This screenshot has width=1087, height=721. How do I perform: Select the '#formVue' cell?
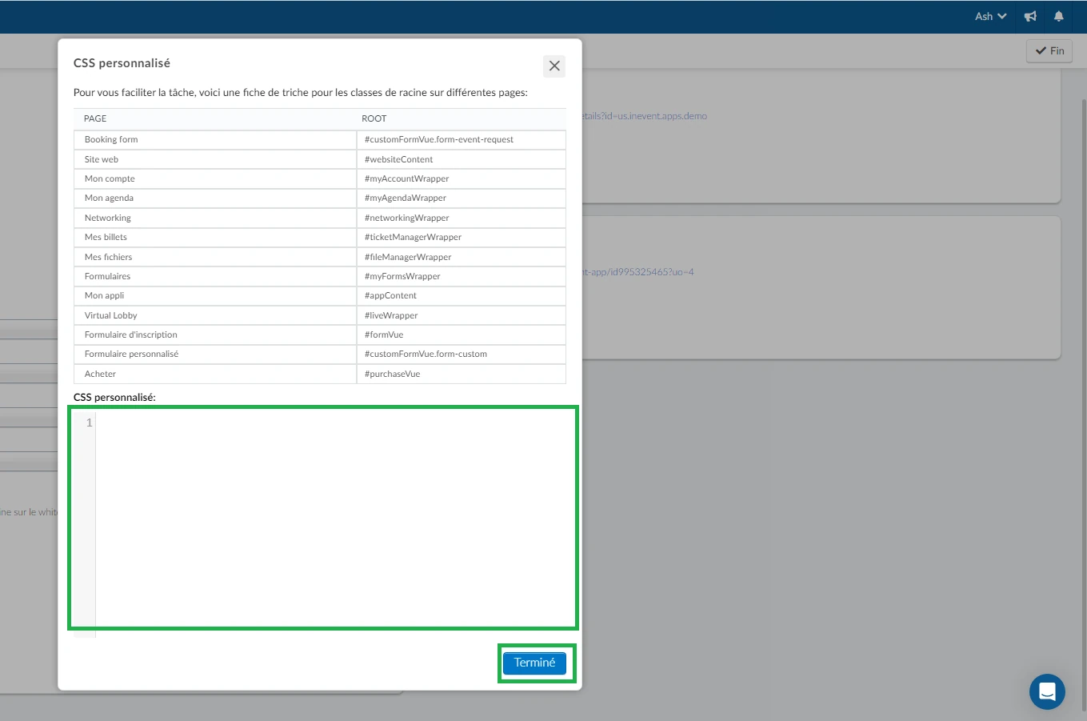pyautogui.click(x=462, y=334)
